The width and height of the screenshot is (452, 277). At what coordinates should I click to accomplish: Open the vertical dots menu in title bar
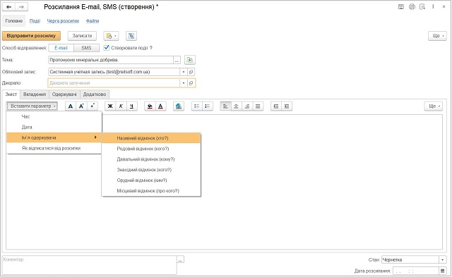[433, 6]
